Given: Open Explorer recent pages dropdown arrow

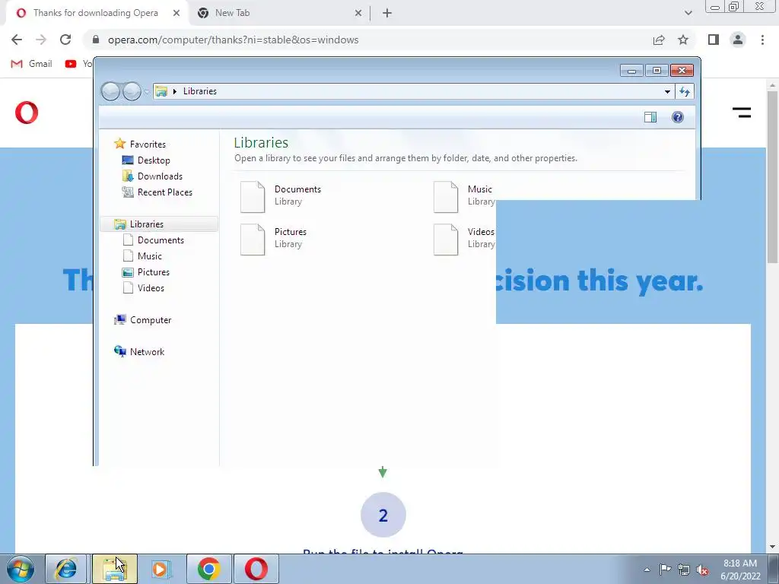Looking at the screenshot, I should pos(147,92).
